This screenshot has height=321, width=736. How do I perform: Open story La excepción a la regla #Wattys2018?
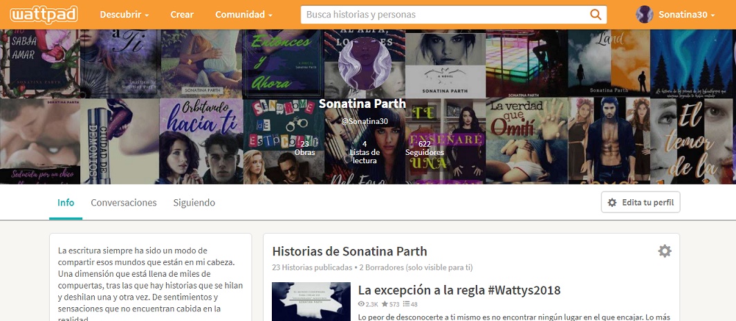click(x=459, y=290)
